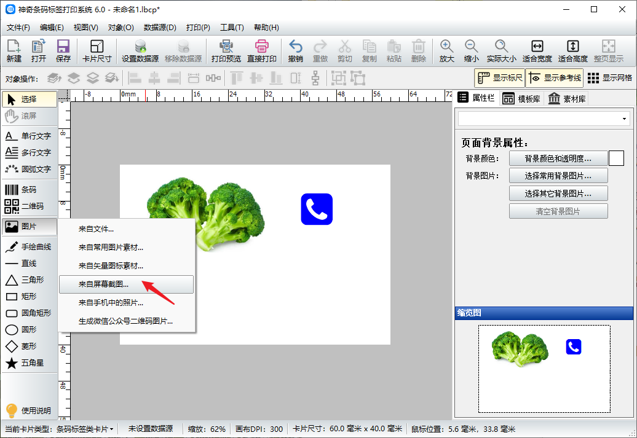This screenshot has height=438, width=637.
Task: Open 打印预览 print preview
Action: 226,51
